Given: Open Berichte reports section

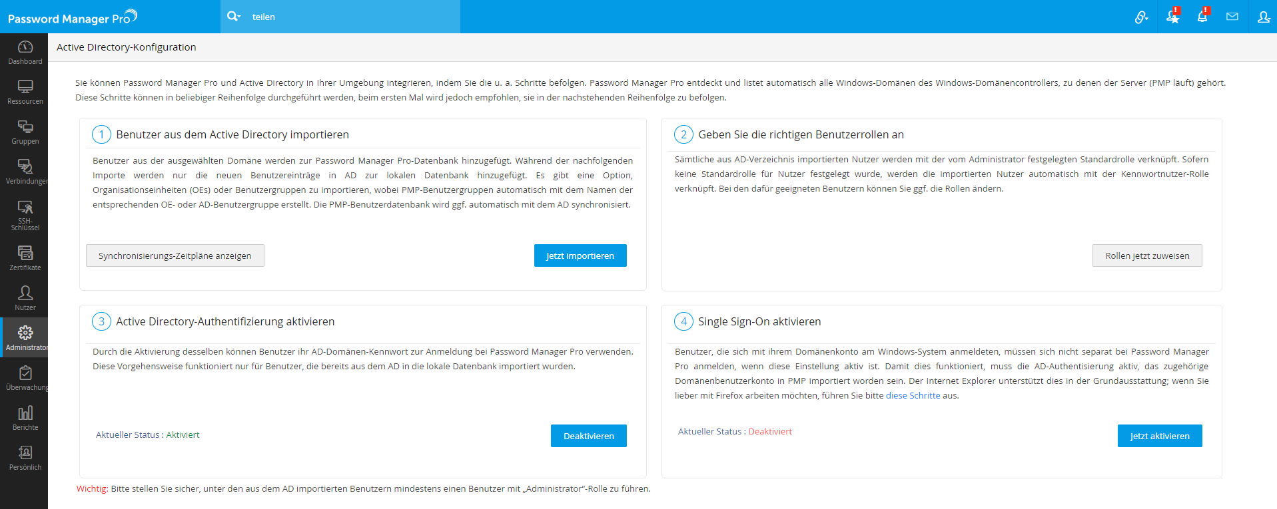Looking at the screenshot, I should click(25, 418).
